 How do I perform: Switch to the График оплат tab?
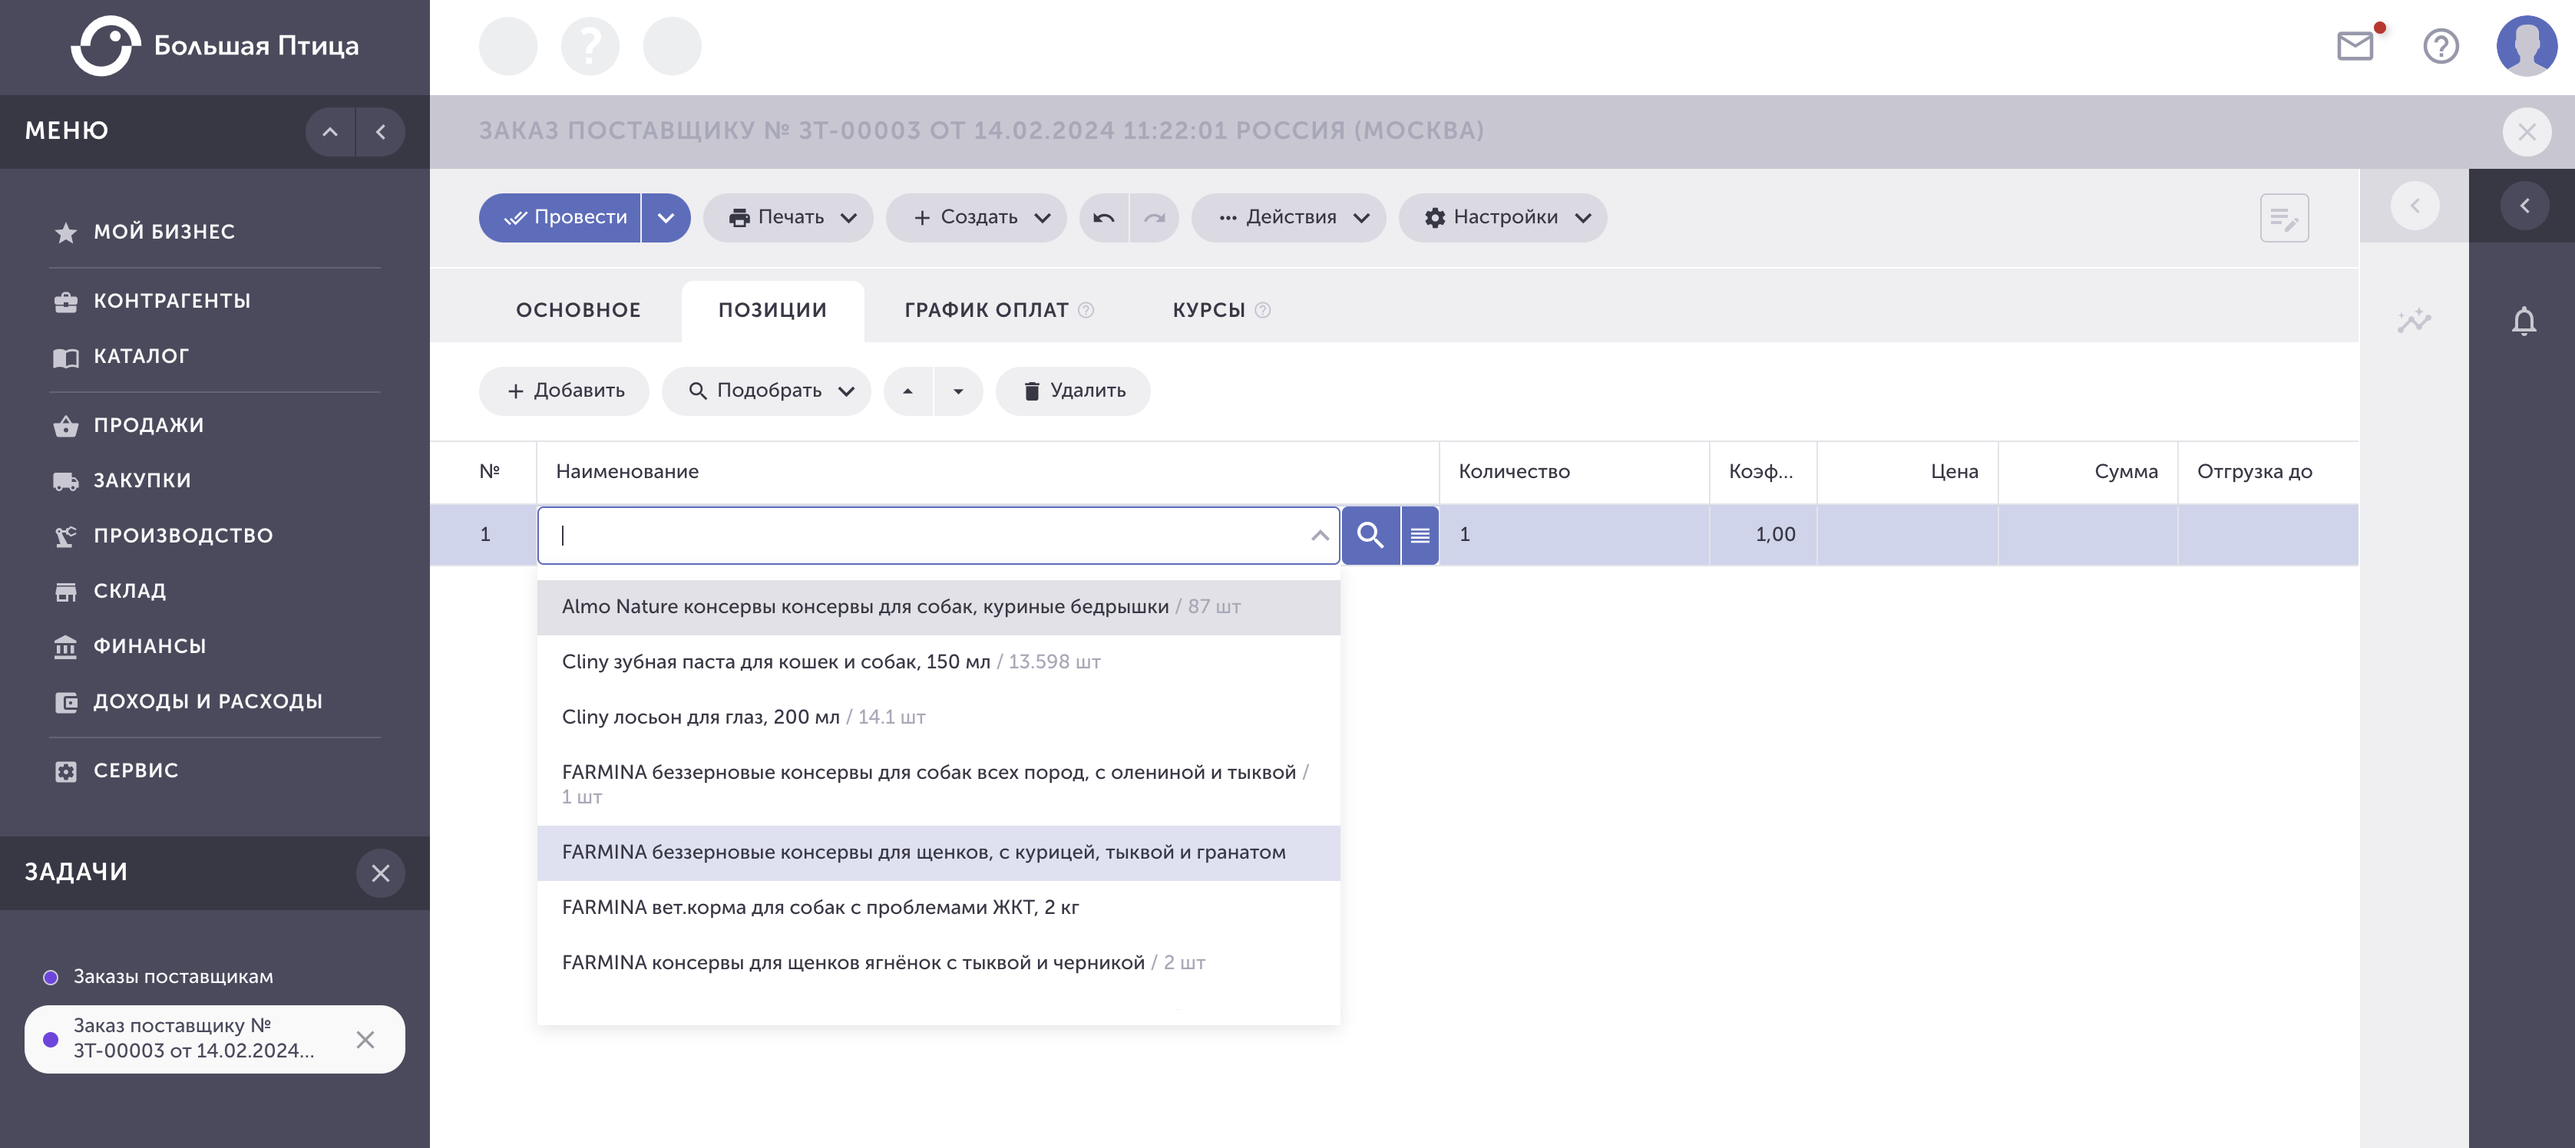(x=987, y=311)
